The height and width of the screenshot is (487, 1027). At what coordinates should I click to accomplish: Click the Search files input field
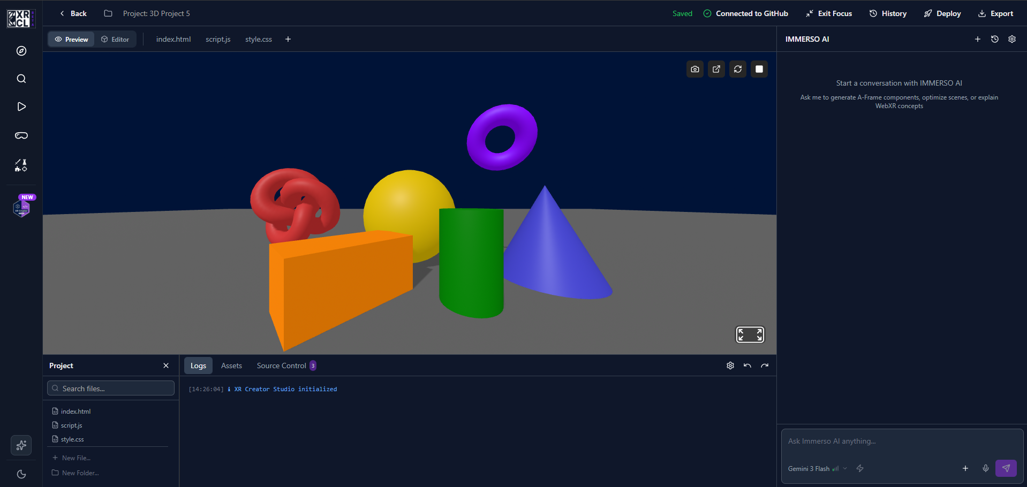[111, 389]
